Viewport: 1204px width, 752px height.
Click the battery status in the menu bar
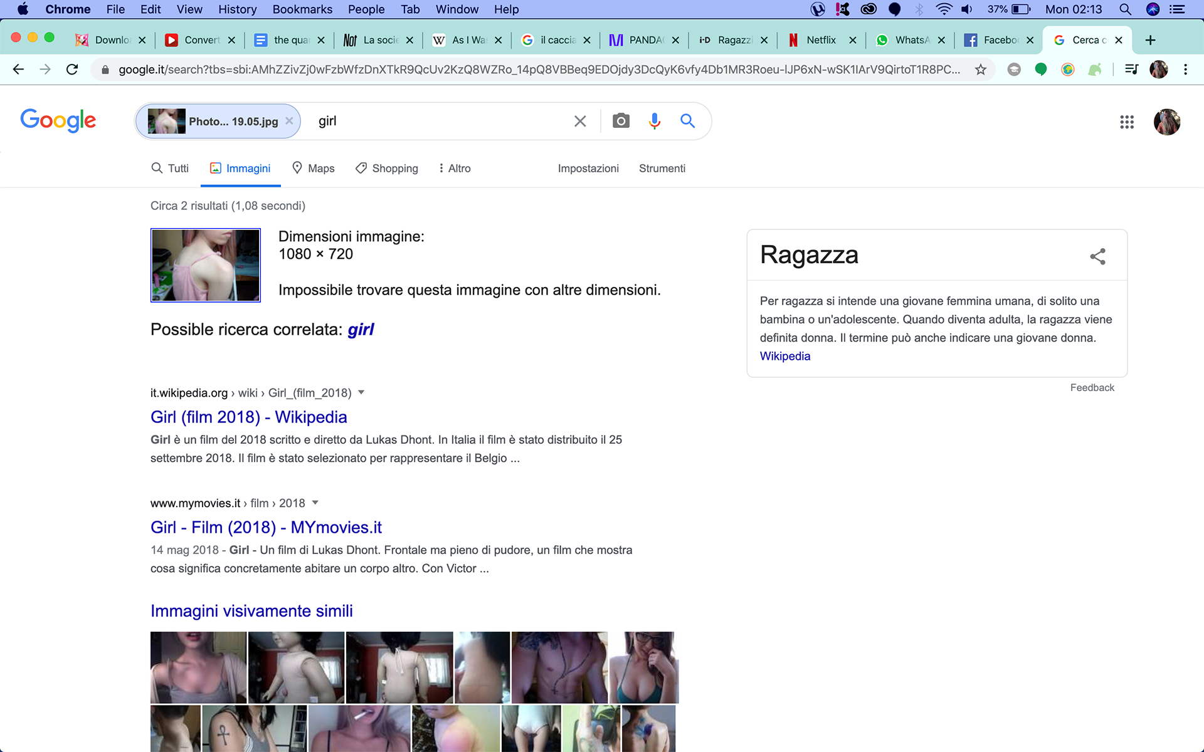[1010, 9]
